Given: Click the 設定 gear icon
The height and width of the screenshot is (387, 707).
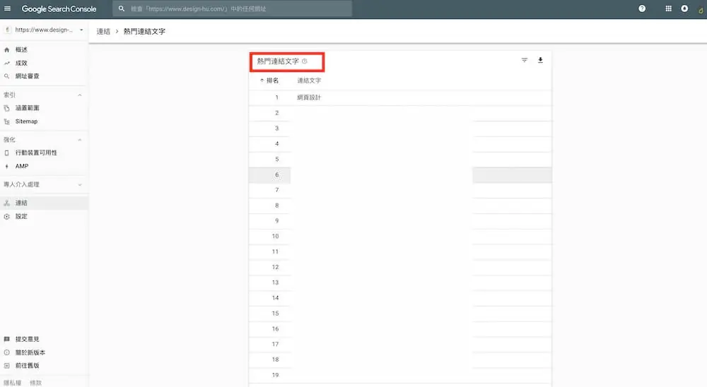Looking at the screenshot, I should point(7,216).
